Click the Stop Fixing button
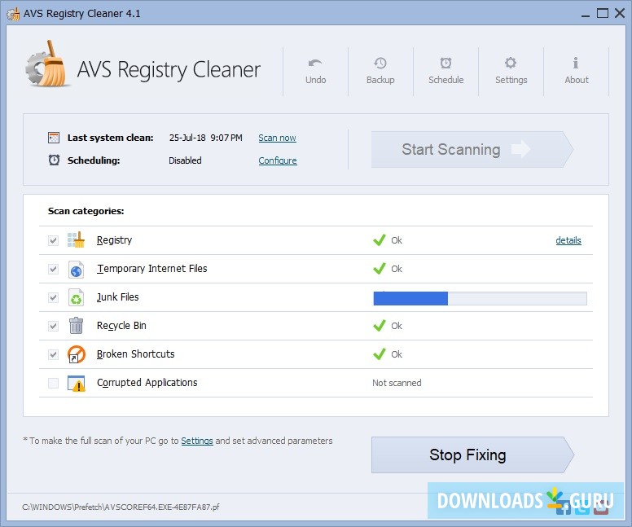Screen dimensions: 632x527 pos(472,455)
